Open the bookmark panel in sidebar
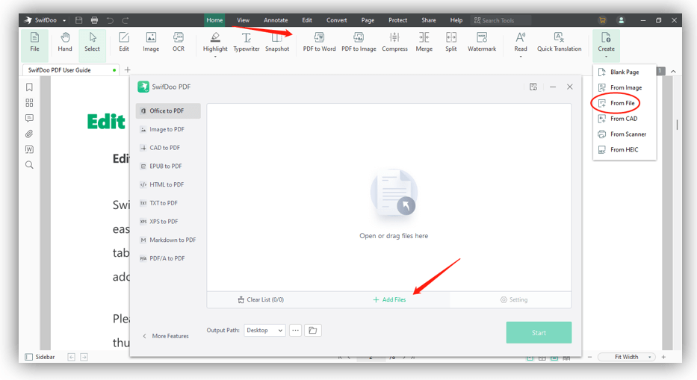The width and height of the screenshot is (697, 380). tap(29, 87)
